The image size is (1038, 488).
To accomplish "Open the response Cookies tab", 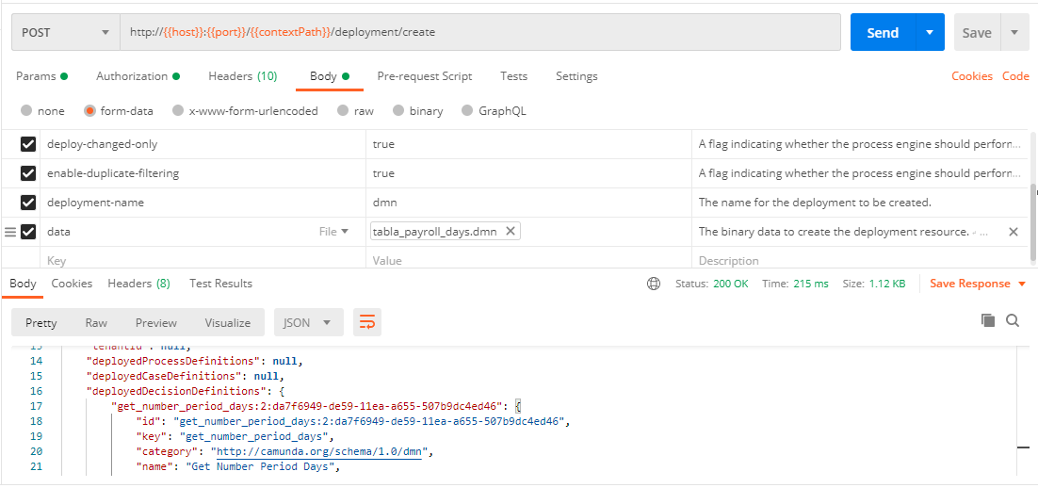I will (72, 284).
